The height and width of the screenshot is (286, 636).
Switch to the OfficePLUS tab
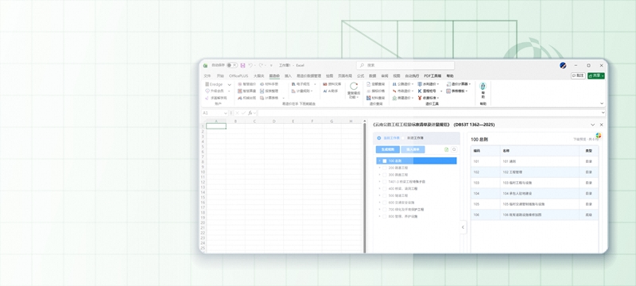coord(238,75)
